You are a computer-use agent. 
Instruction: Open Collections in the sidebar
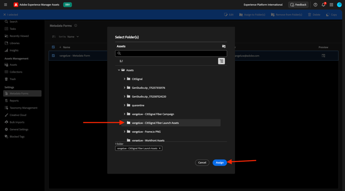tap(13, 72)
